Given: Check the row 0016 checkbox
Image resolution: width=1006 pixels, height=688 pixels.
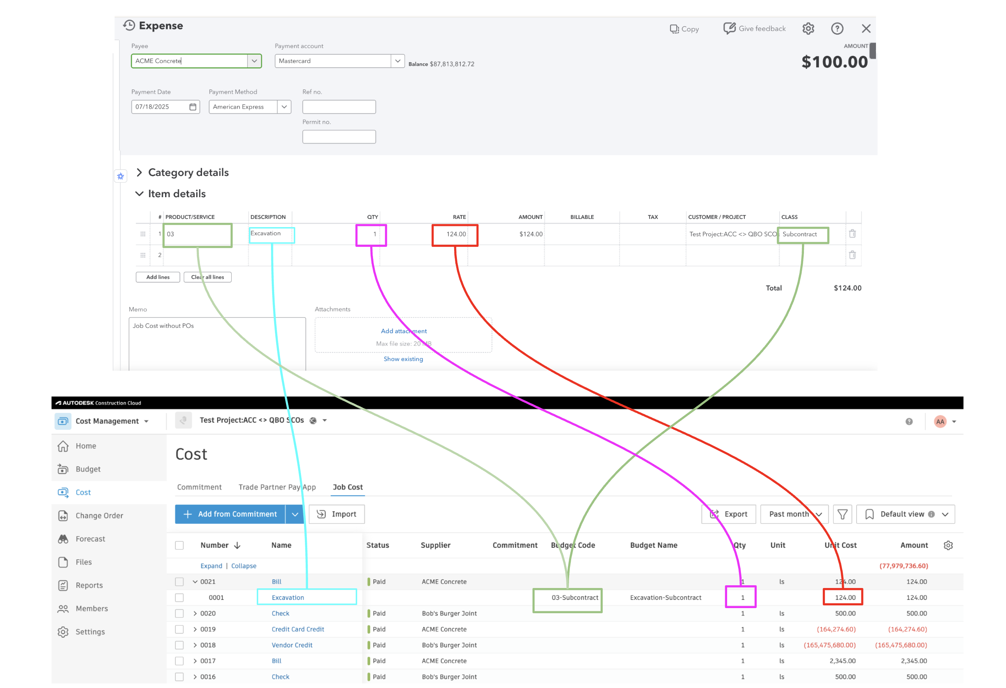Looking at the screenshot, I should pyautogui.click(x=179, y=677).
